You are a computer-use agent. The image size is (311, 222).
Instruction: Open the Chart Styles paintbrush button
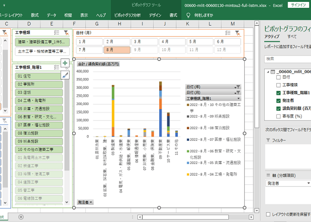pyautogui.click(x=65, y=75)
